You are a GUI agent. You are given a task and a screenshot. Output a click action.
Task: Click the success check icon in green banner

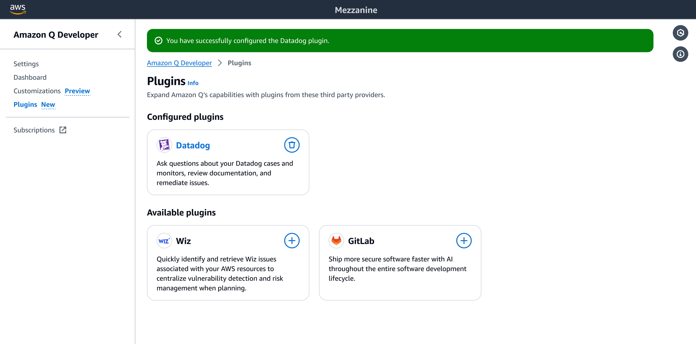(158, 41)
